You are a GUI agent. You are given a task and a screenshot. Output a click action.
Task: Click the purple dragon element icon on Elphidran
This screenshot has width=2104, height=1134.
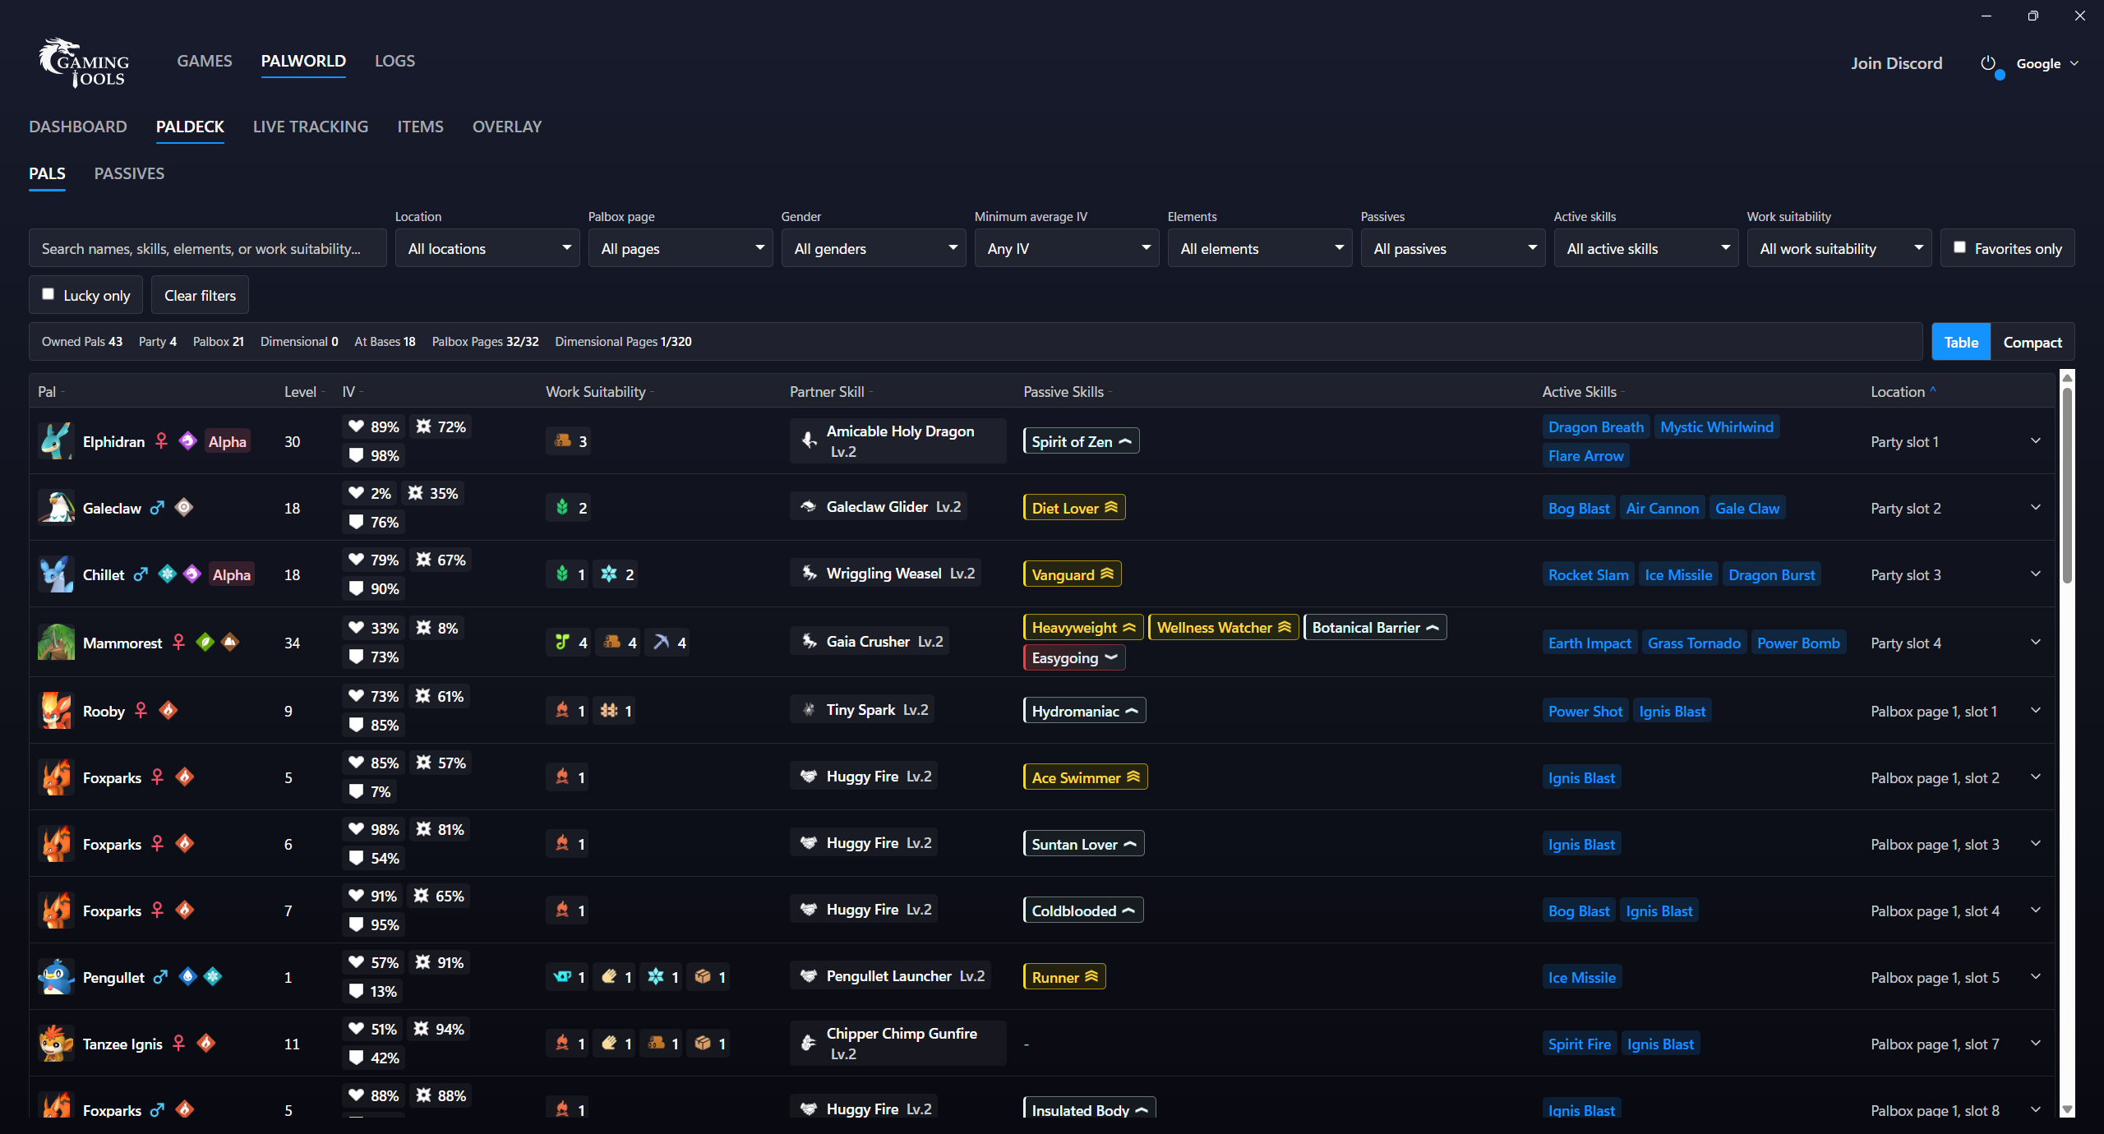coord(188,441)
